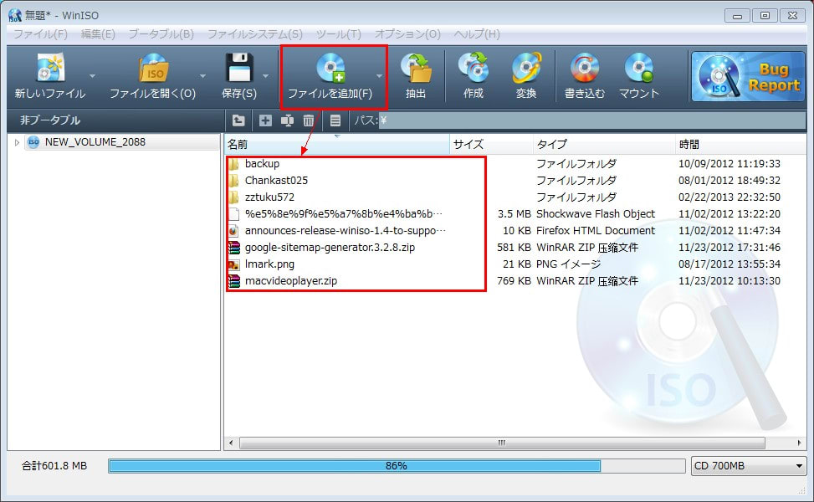
Task: Click the Shockwave Flash file icon
Action: pos(234,214)
